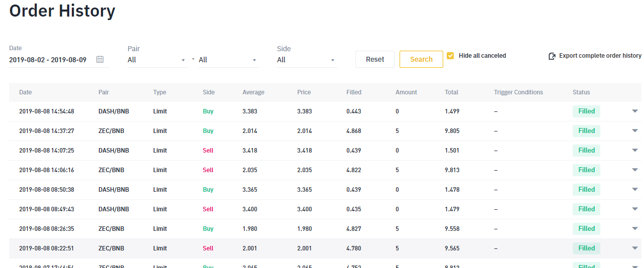Expand the DASH/BNB 08:49:43 sell order arrow
The image size is (644, 268).
tap(635, 209)
